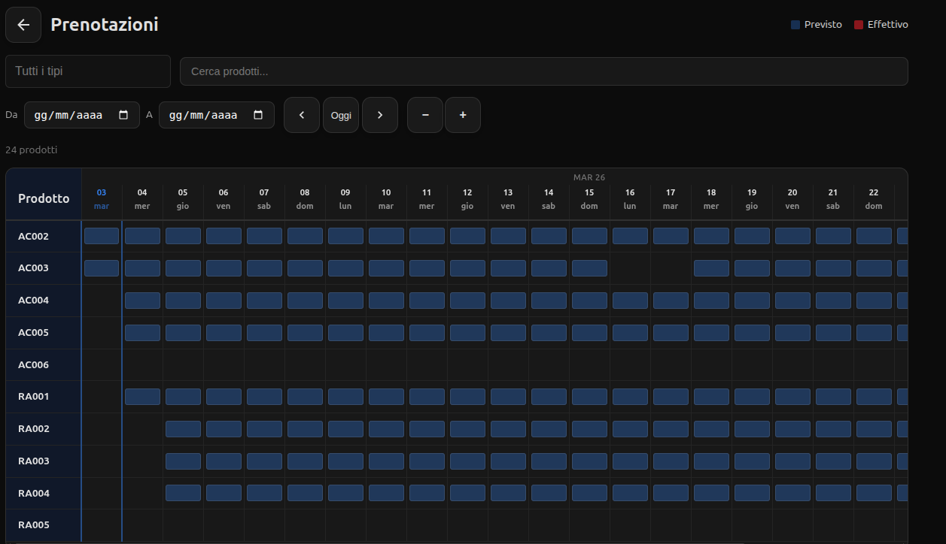Go to next period with right chevron
This screenshot has width=946, height=544.
tap(380, 115)
